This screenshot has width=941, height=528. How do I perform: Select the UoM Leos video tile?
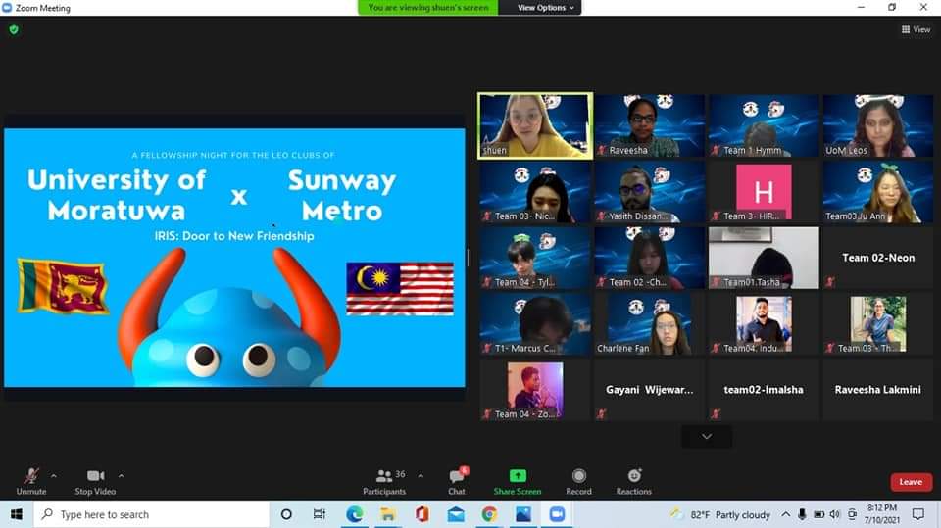pos(878,125)
